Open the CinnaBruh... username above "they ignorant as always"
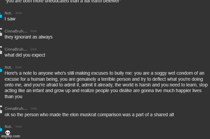 [16, 31]
